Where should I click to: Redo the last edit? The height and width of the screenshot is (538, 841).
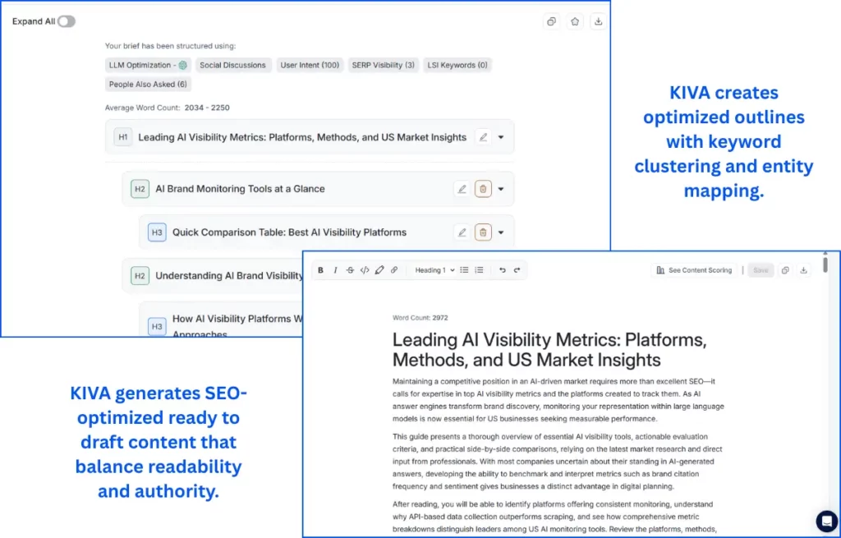point(517,269)
